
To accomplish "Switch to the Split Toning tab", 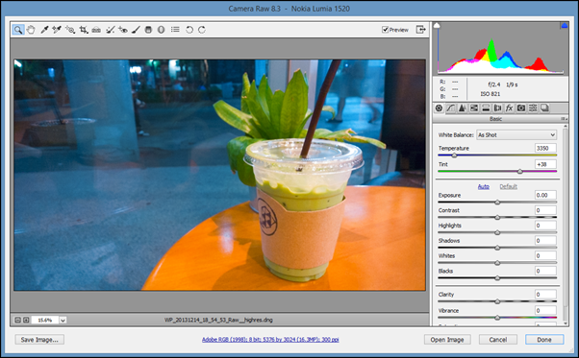I will [486, 107].
